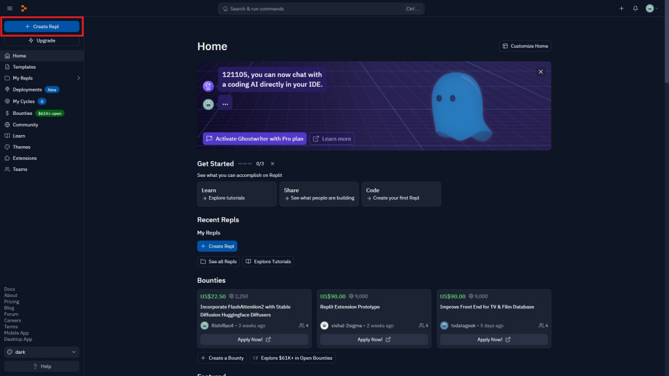The image size is (669, 376).
Task: Open the FlashAttention2 bounty title
Action: click(x=246, y=311)
